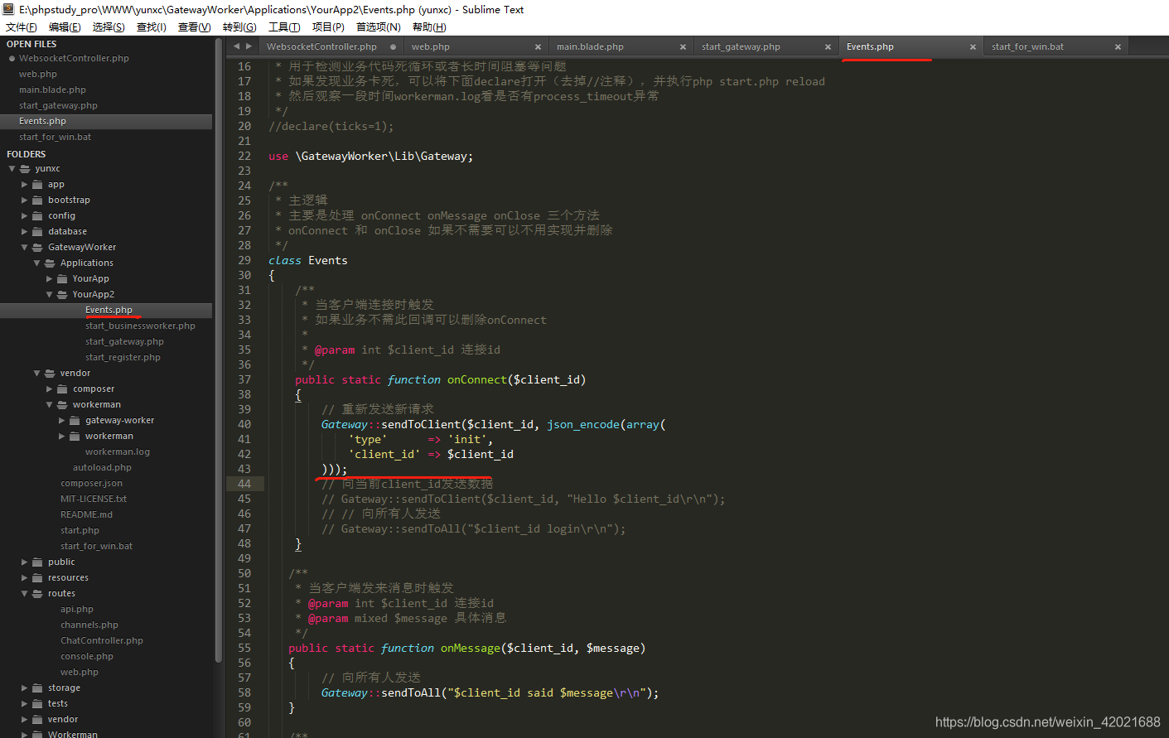Open README.md file

point(86,514)
